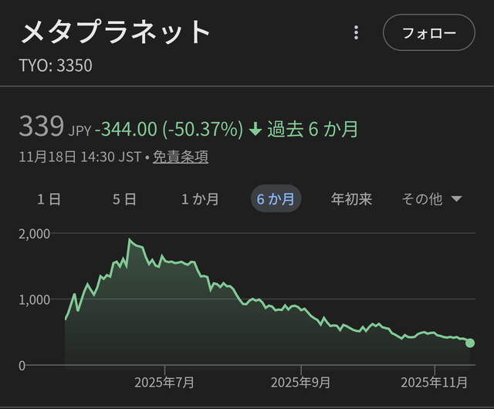The image size is (494, 409).
Task: Switch to the 1か月 range tab
Action: [200, 199]
